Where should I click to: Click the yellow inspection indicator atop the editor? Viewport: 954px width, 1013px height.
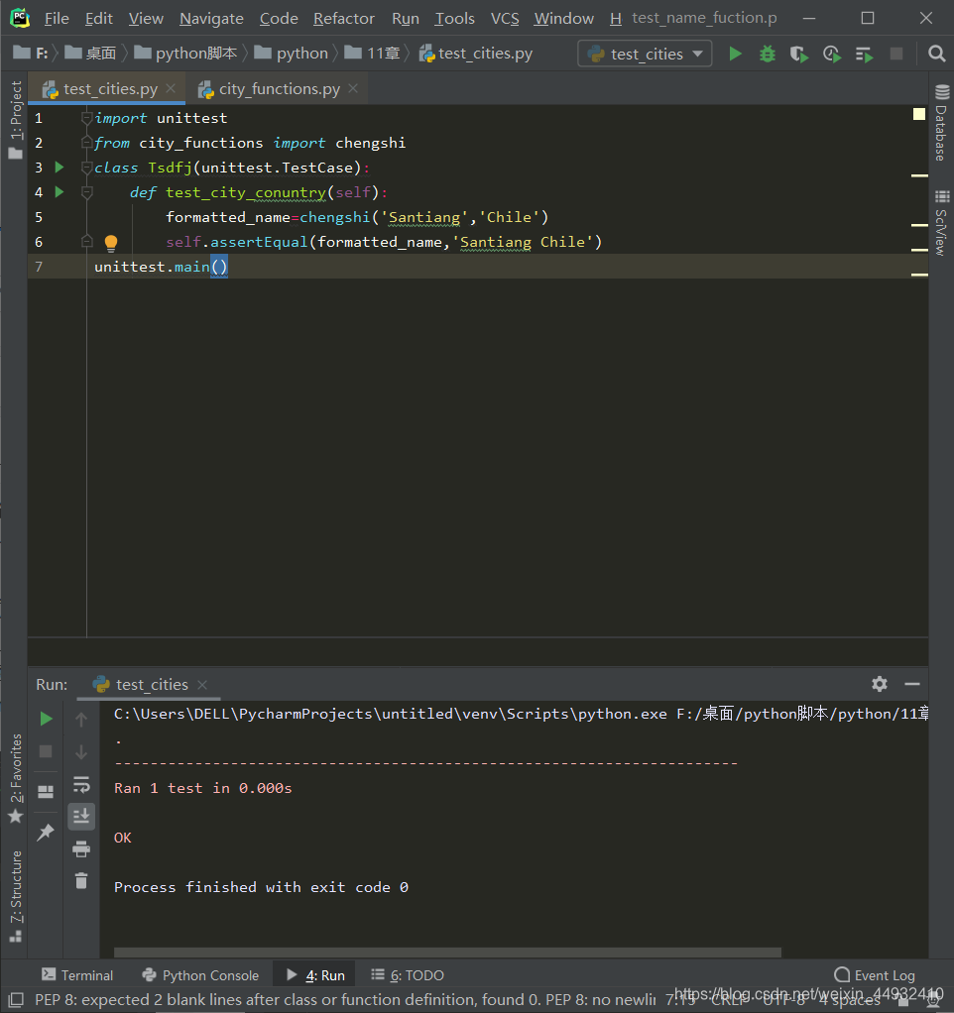pos(918,114)
